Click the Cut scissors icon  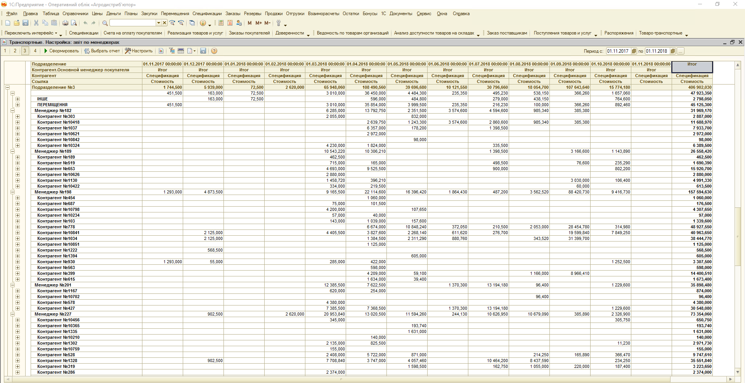coord(36,23)
